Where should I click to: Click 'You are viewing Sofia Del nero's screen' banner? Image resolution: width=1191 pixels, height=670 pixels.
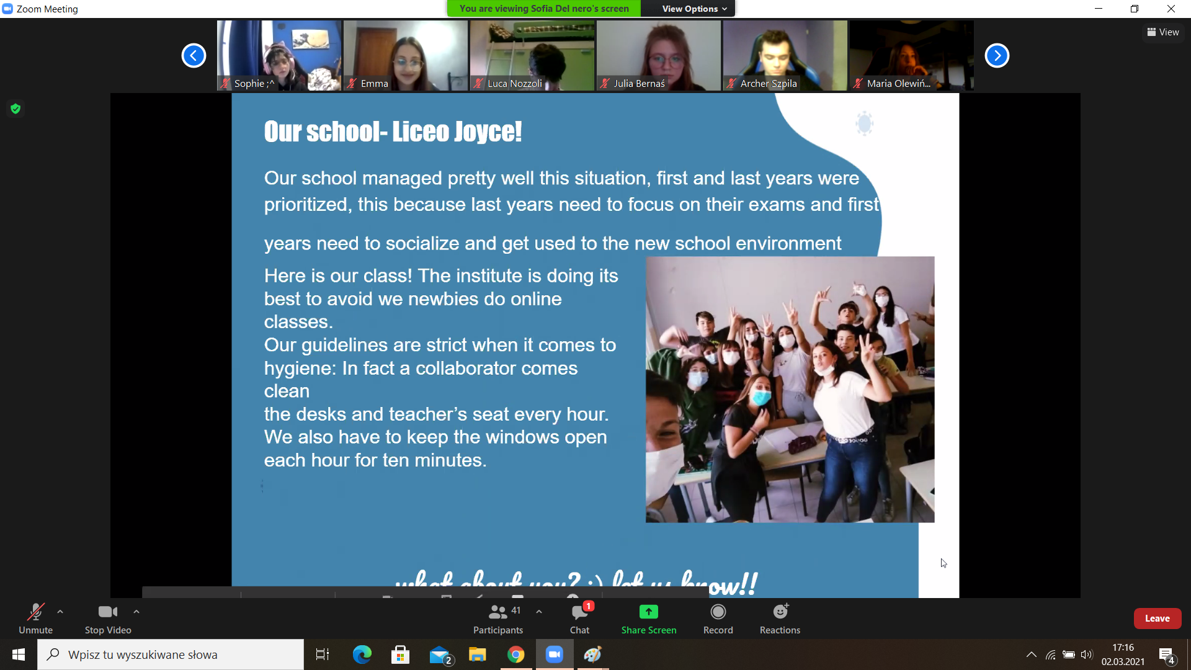(544, 9)
